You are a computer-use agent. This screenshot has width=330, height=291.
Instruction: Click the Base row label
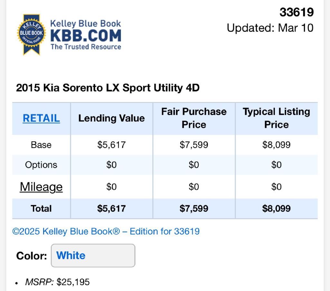click(x=41, y=145)
